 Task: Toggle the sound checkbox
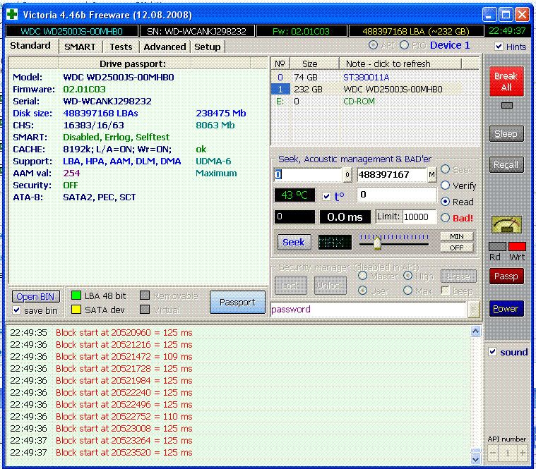click(x=493, y=352)
